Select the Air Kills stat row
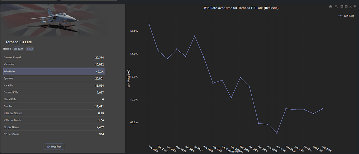Image resolution: width=359 pixels, height=154 pixels. (54, 86)
